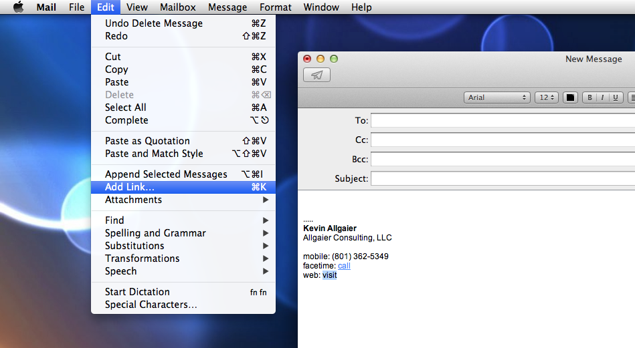Viewport: 635px width, 348px height.
Task: Toggle italic formatting in New Message
Action: point(603,98)
